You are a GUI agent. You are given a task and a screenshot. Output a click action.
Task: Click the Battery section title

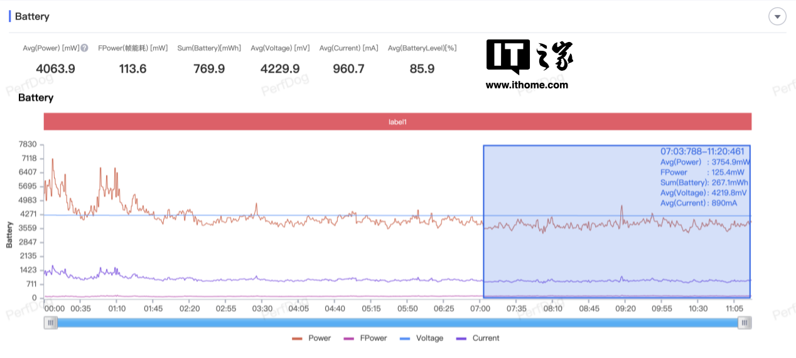click(32, 16)
